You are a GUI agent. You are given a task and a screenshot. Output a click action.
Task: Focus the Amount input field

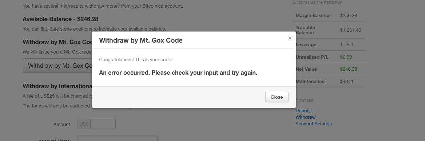[x=103, y=124]
